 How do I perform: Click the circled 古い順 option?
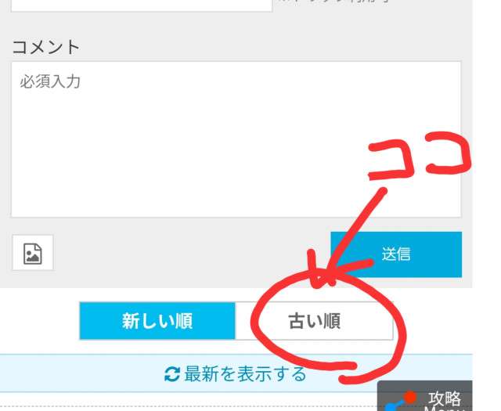point(315,321)
